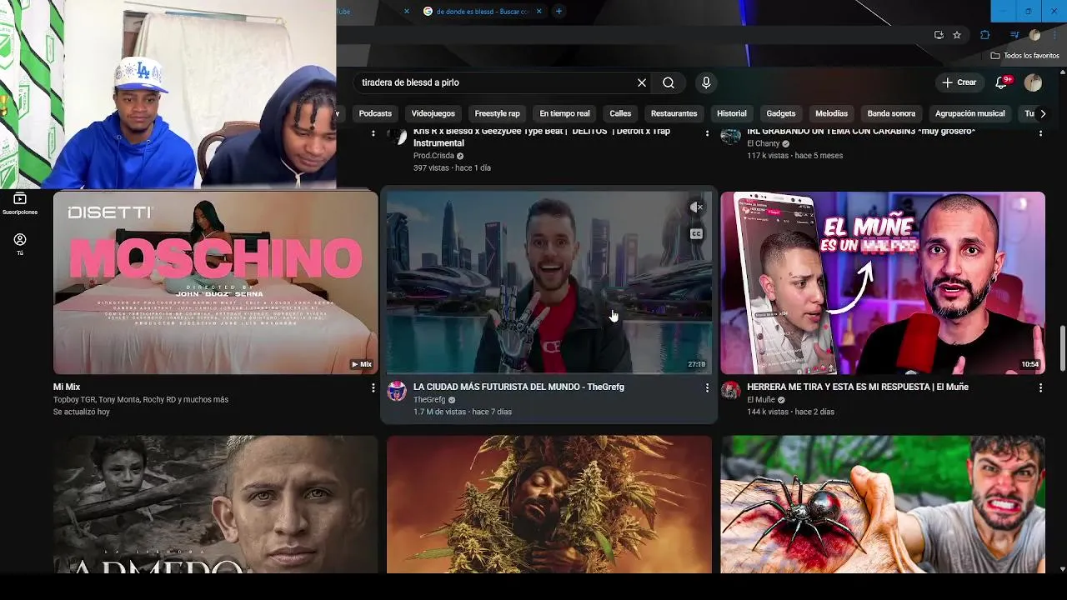This screenshot has width=1067, height=600.
Task: Open Suscripciones in the YouTube sidebar
Action: coord(20,204)
